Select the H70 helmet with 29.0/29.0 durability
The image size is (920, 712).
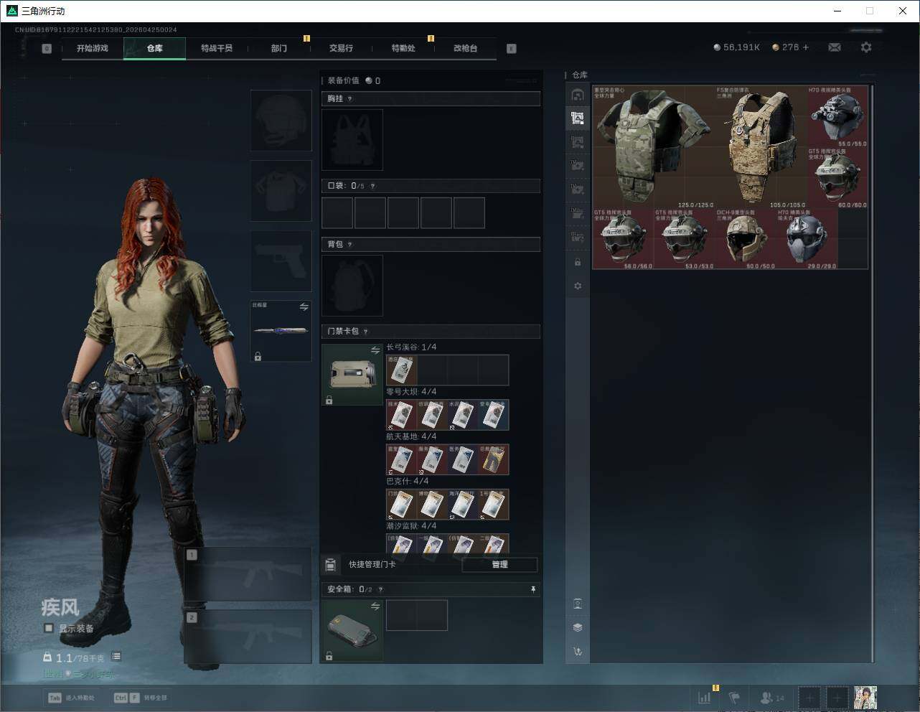pos(807,239)
